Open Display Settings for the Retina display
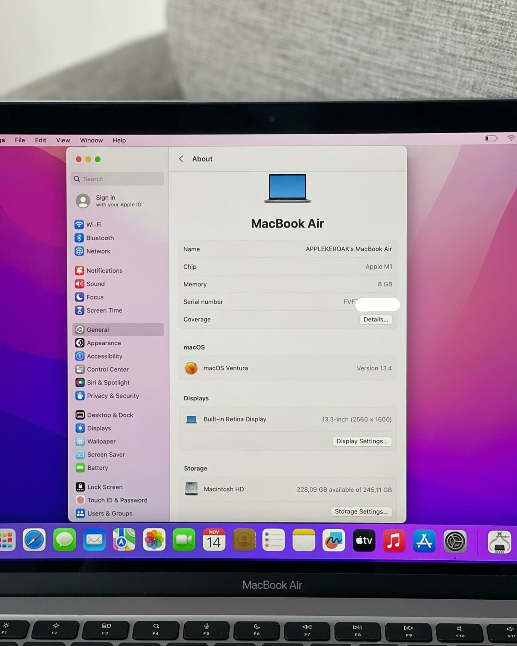Screen dimensions: 517x646 (362, 441)
